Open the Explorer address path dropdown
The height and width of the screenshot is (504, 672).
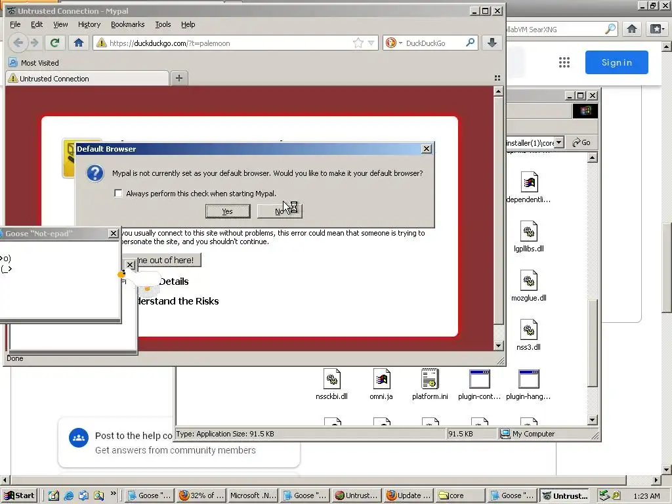559,142
